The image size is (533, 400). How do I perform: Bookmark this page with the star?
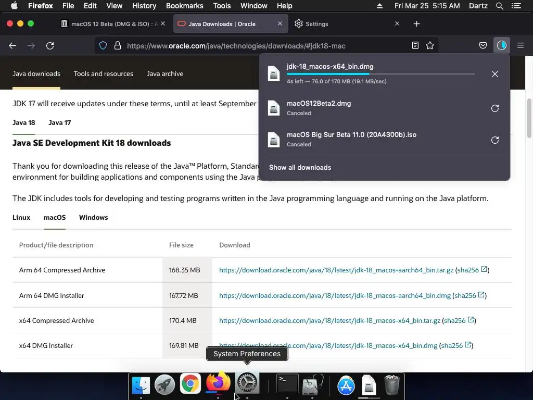(430, 46)
